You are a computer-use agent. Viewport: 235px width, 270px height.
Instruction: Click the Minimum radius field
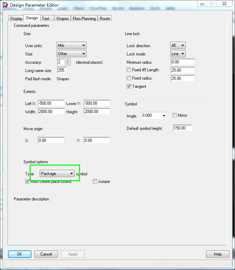[x=183, y=62]
